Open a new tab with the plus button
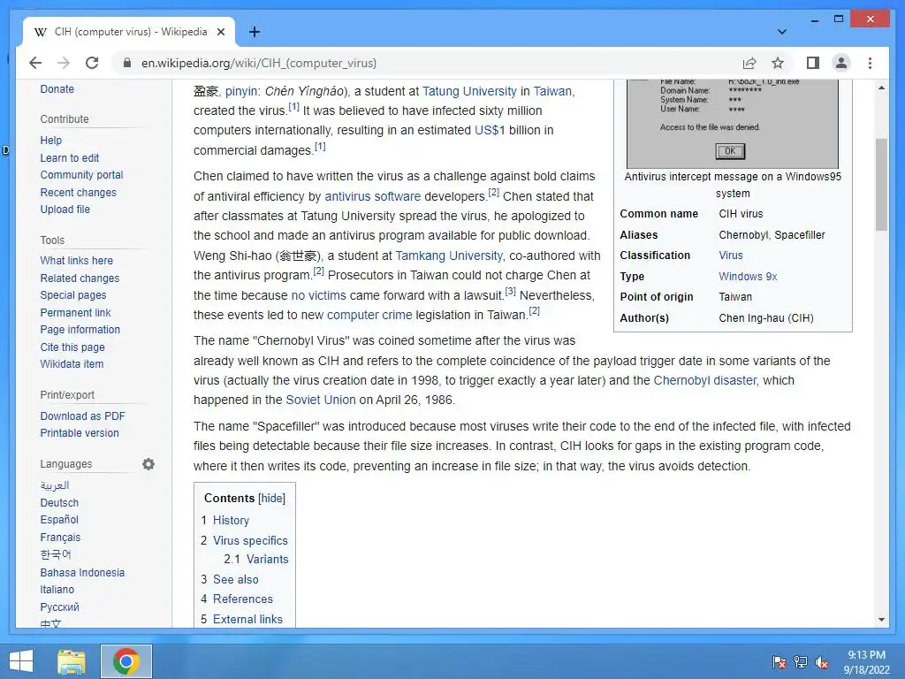The width and height of the screenshot is (905, 679). 254,32
